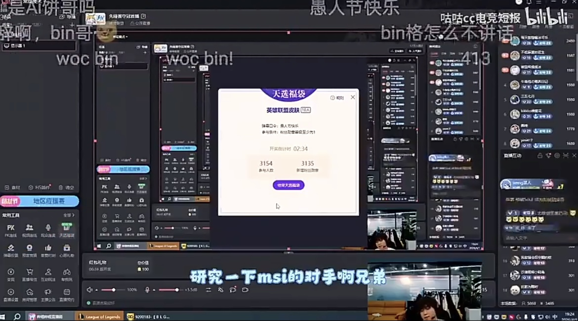Image resolution: width=578 pixels, height=321 pixels.
Task: Click the purple button in 天选福袋 popup
Action: click(x=289, y=185)
